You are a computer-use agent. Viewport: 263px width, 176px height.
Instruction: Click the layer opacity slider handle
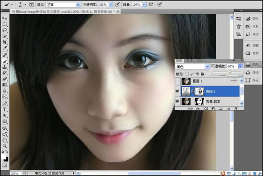click(230, 72)
